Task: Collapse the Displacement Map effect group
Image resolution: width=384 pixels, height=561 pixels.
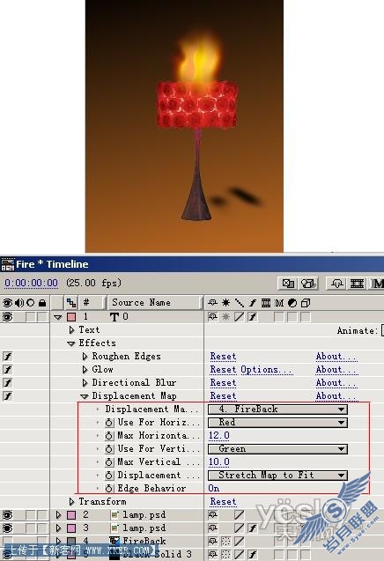Action: pos(85,396)
